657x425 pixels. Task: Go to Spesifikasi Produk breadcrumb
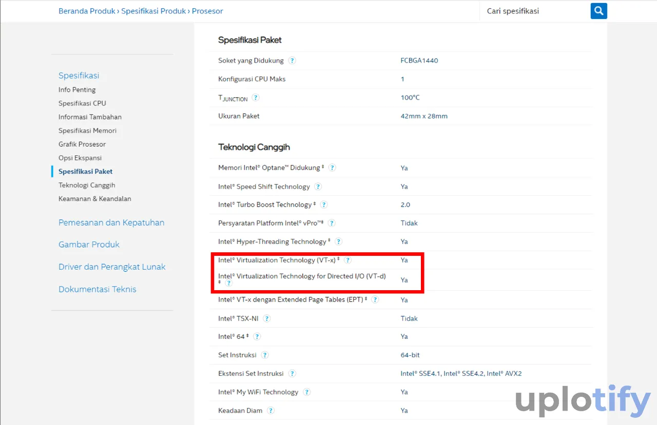153,11
